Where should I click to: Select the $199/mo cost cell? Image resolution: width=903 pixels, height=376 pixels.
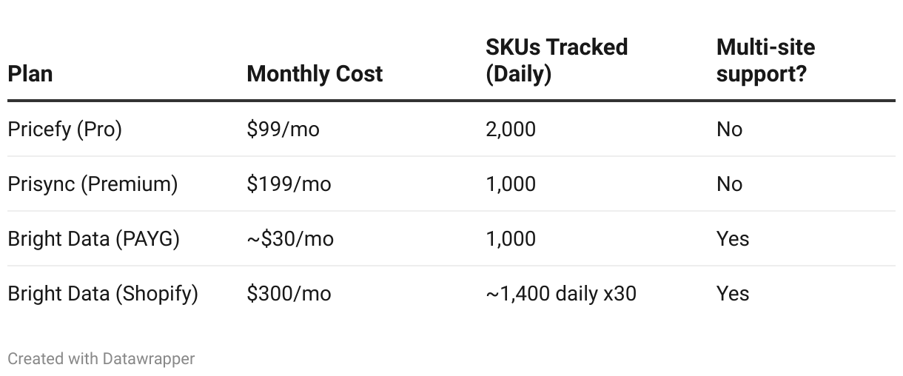[289, 184]
